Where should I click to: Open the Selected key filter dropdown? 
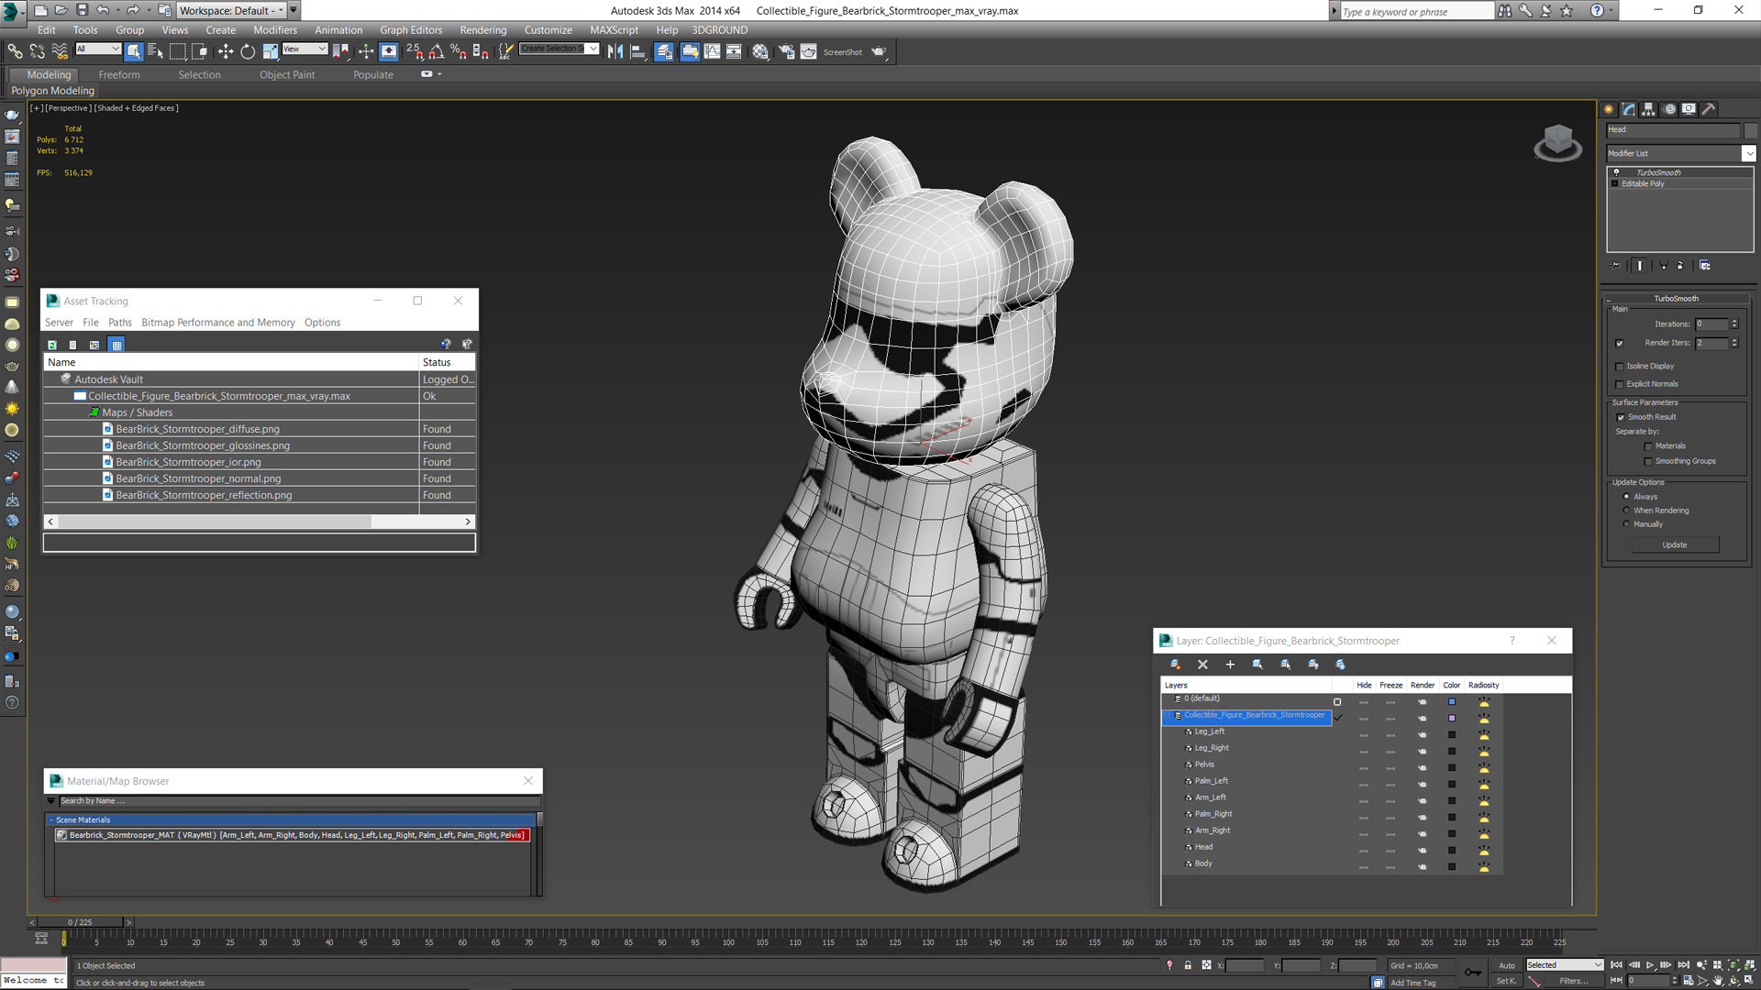click(x=1565, y=965)
